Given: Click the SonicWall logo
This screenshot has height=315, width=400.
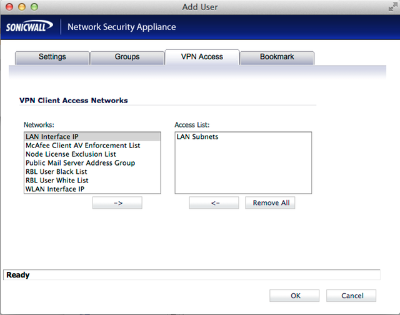Looking at the screenshot, I should pyautogui.click(x=29, y=26).
